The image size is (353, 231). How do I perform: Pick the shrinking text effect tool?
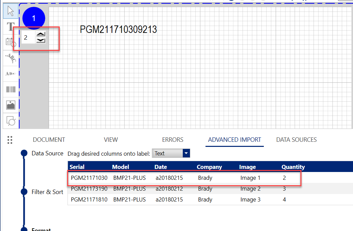(11, 74)
